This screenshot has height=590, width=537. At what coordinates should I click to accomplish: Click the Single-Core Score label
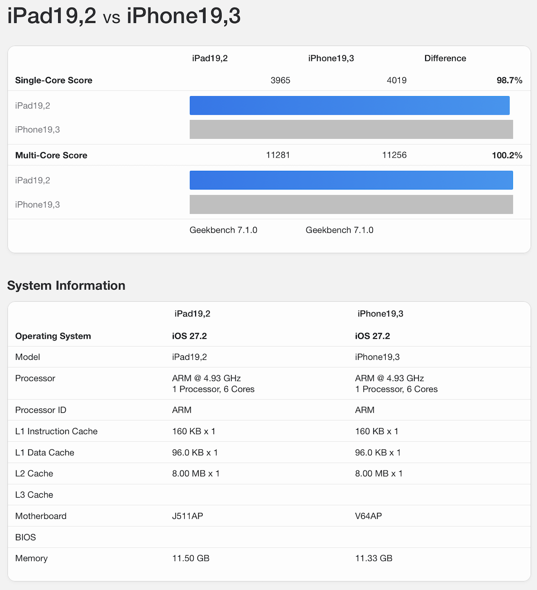[x=54, y=80]
